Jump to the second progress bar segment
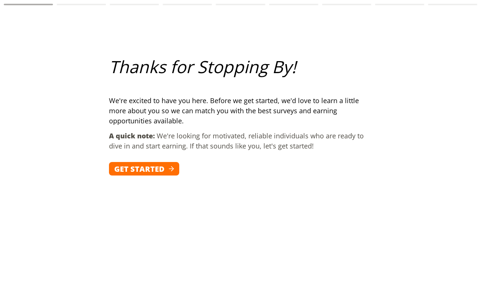Screen dimensions: 481x300 81,4
